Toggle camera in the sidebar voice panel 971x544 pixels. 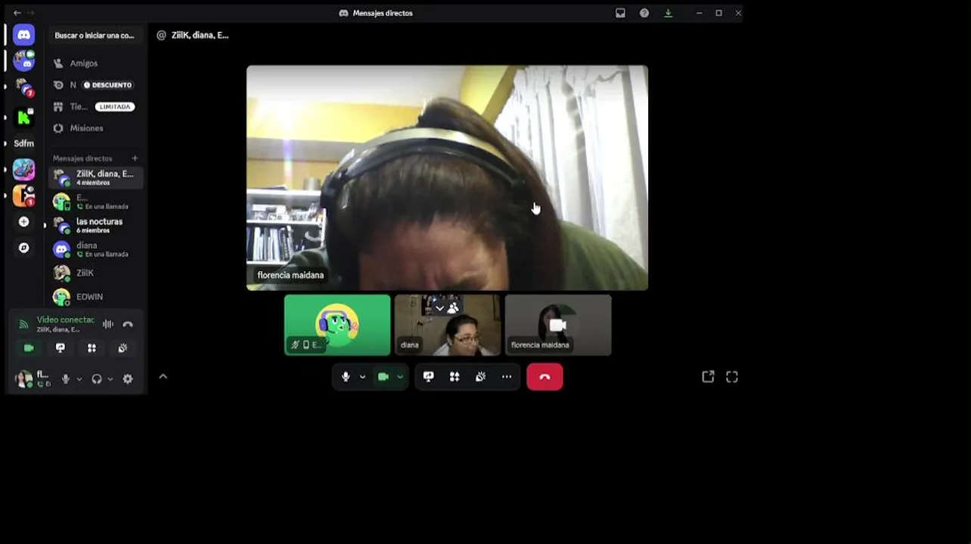29,348
